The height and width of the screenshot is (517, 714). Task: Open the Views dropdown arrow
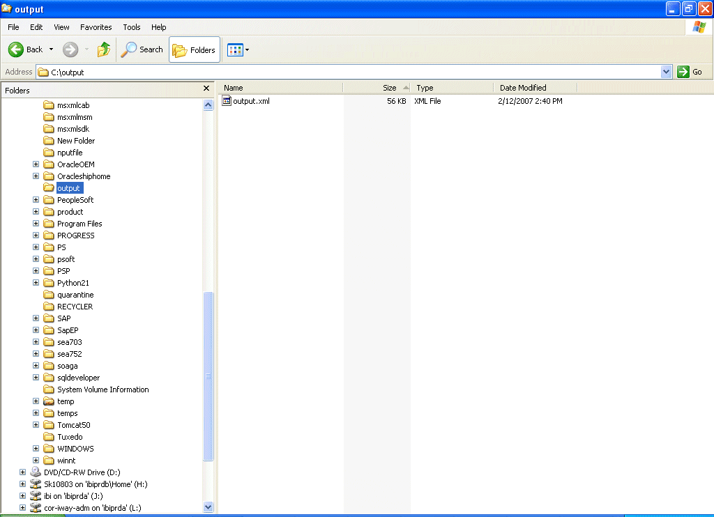pyautogui.click(x=248, y=49)
